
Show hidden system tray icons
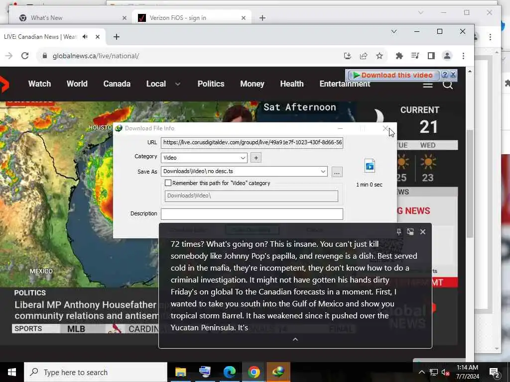pyautogui.click(x=421, y=372)
